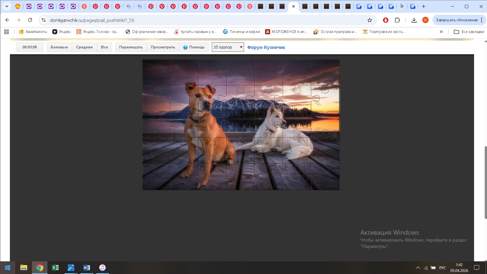Click the page vertical scrollbar thumb
This screenshot has width=487, height=274.
[x=485, y=182]
